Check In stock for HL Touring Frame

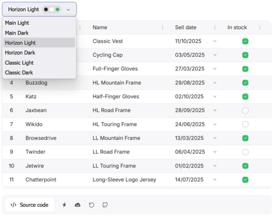(x=245, y=124)
